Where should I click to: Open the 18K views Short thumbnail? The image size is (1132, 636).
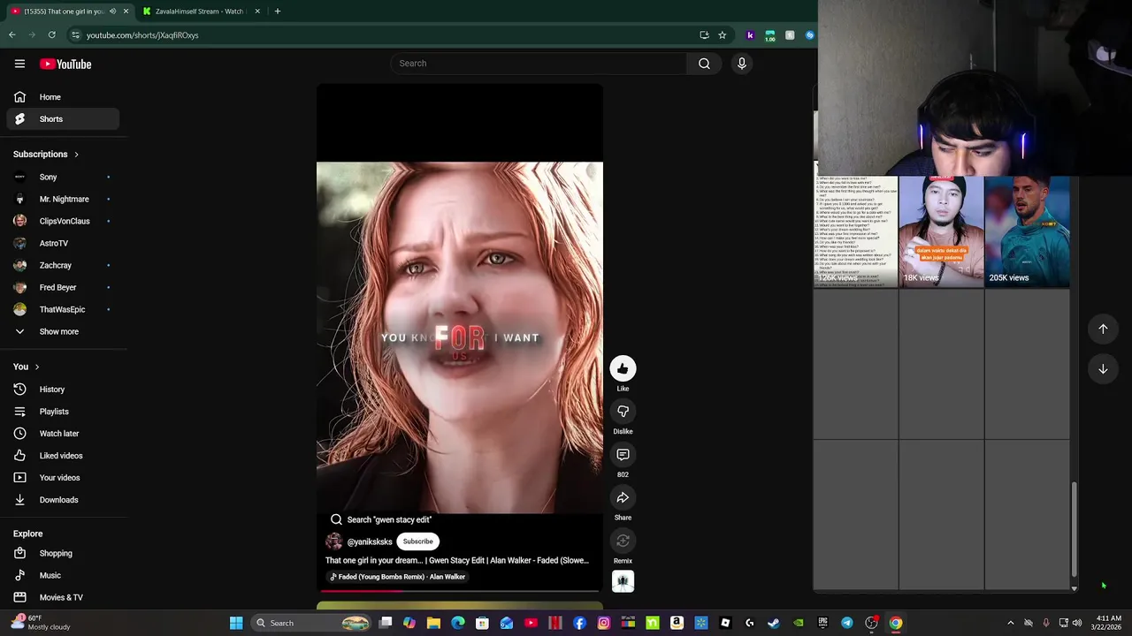(x=941, y=231)
